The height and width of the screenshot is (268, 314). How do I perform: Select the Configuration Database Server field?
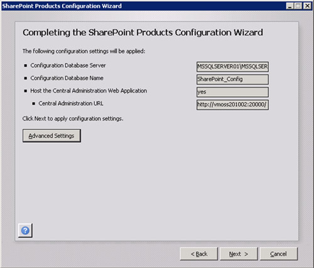click(232, 67)
